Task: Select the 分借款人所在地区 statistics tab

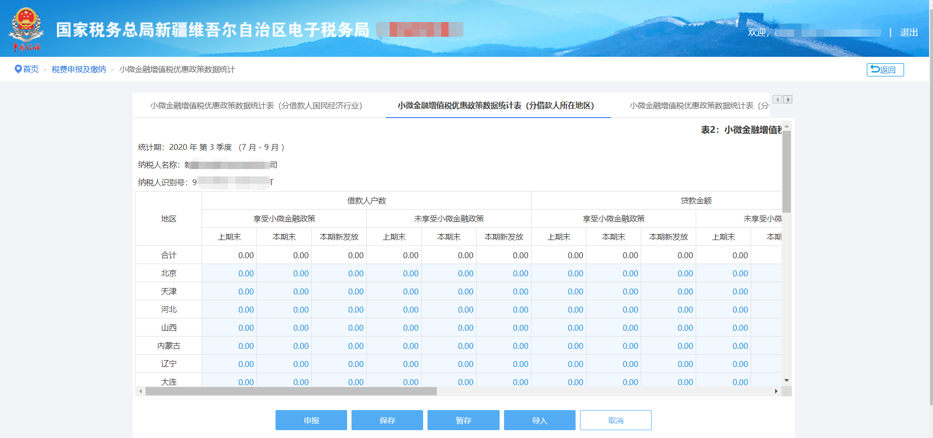Action: tap(496, 105)
